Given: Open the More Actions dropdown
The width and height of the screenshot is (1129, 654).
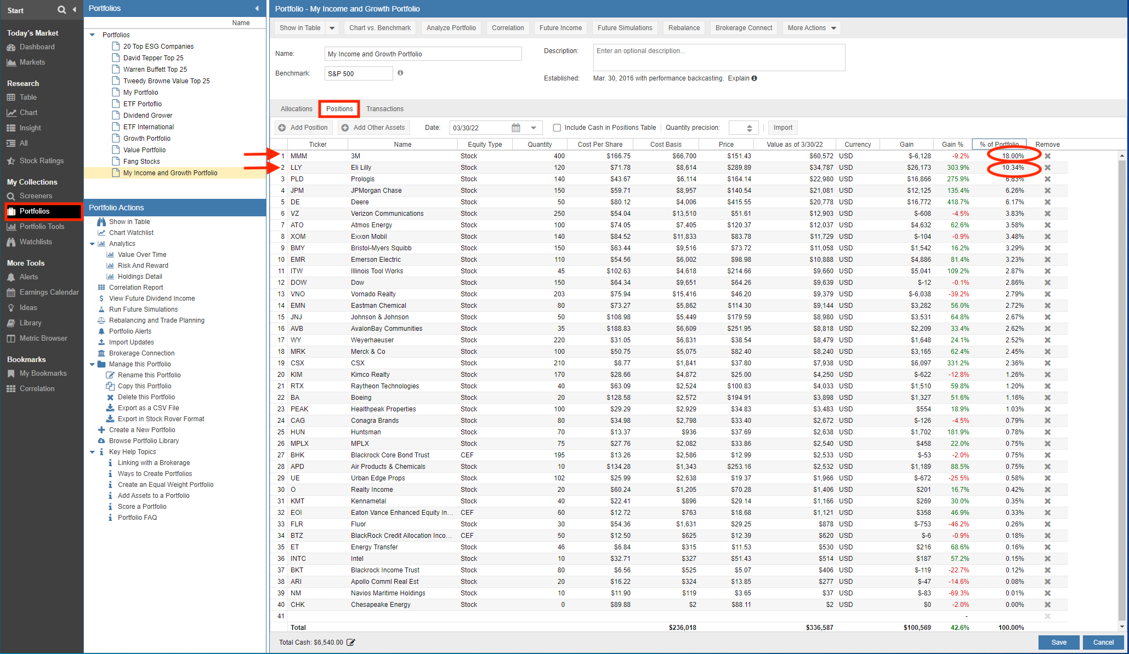Looking at the screenshot, I should (812, 28).
